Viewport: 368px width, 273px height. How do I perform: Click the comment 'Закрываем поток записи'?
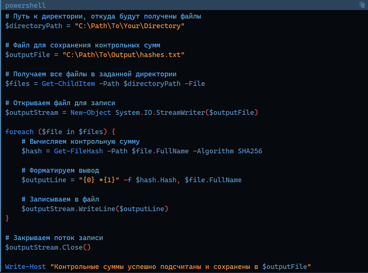pyautogui.click(x=54, y=238)
